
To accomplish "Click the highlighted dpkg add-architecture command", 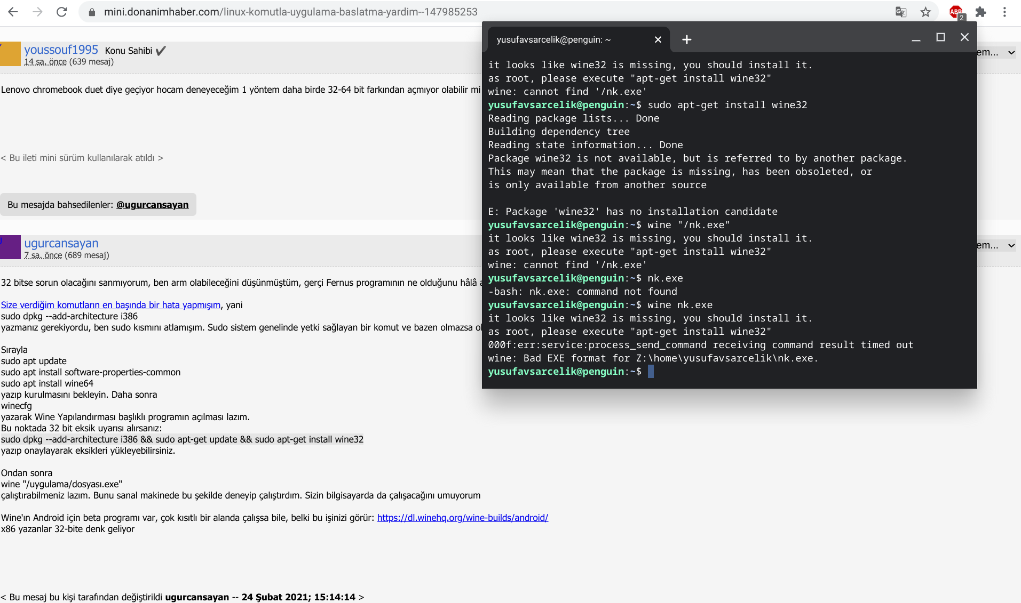I will 182,439.
